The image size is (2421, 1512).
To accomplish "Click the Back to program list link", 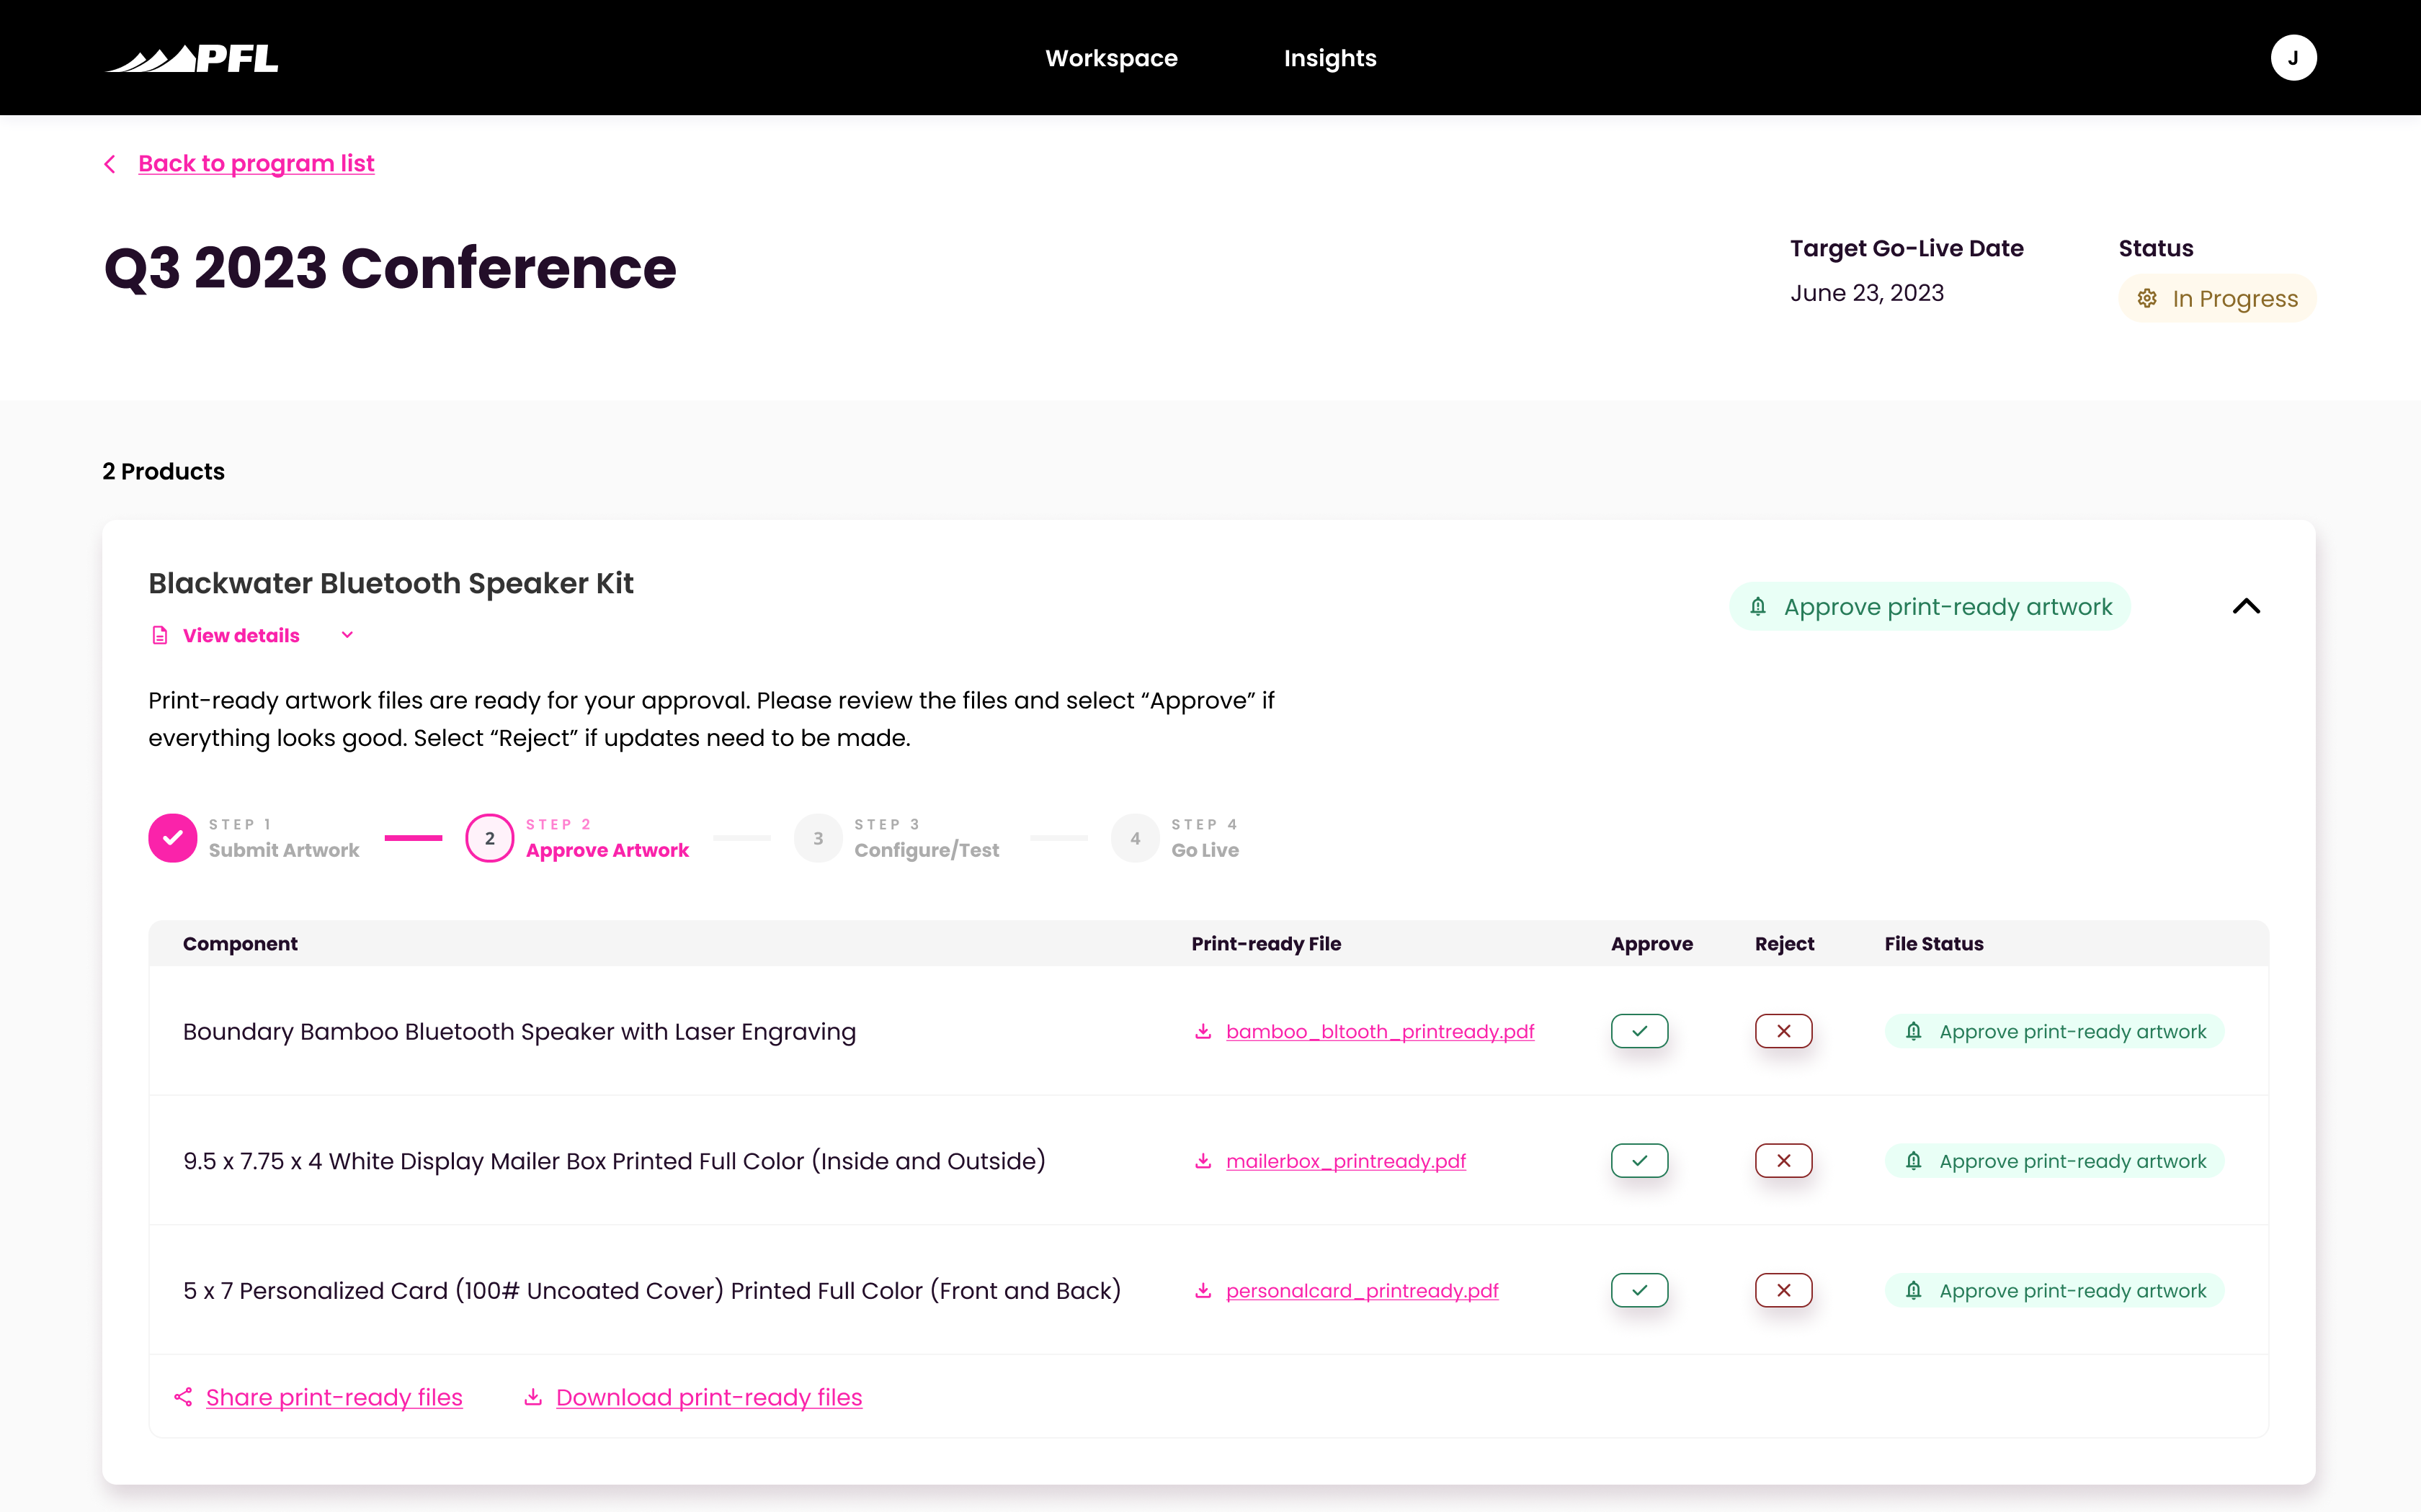I will coord(256,163).
